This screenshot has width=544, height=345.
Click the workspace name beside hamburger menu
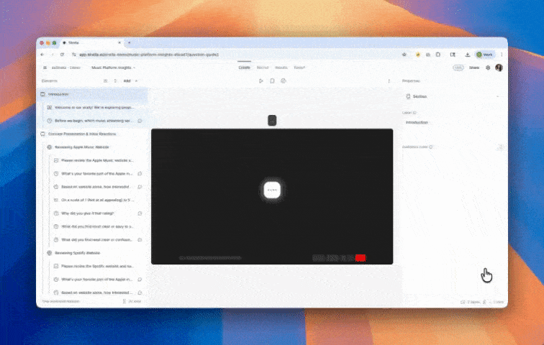pyautogui.click(x=66, y=68)
